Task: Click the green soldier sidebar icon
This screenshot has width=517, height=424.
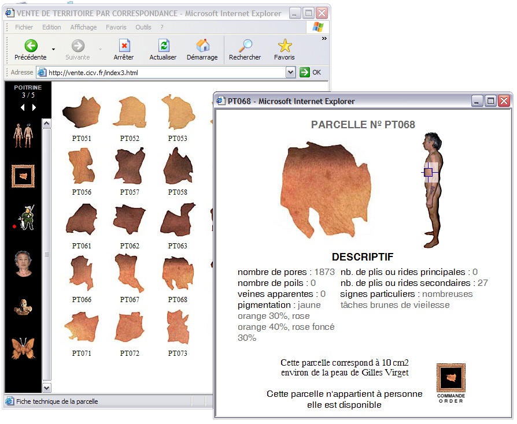Action: click(x=27, y=217)
